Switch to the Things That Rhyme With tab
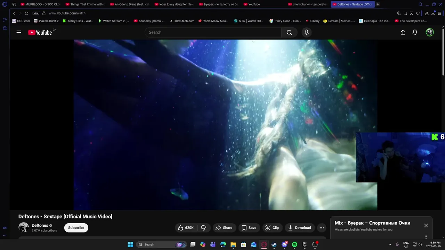This screenshot has width=445, height=250. click(x=85, y=4)
